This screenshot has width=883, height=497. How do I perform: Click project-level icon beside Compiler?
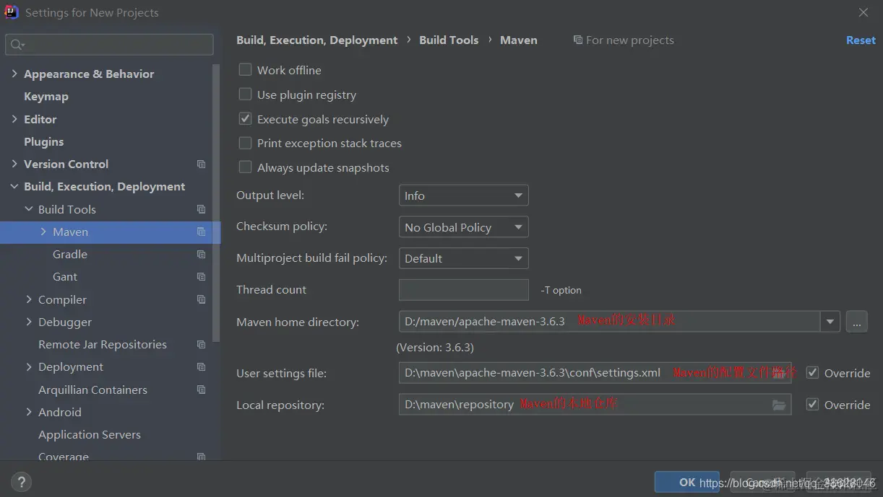tap(201, 299)
